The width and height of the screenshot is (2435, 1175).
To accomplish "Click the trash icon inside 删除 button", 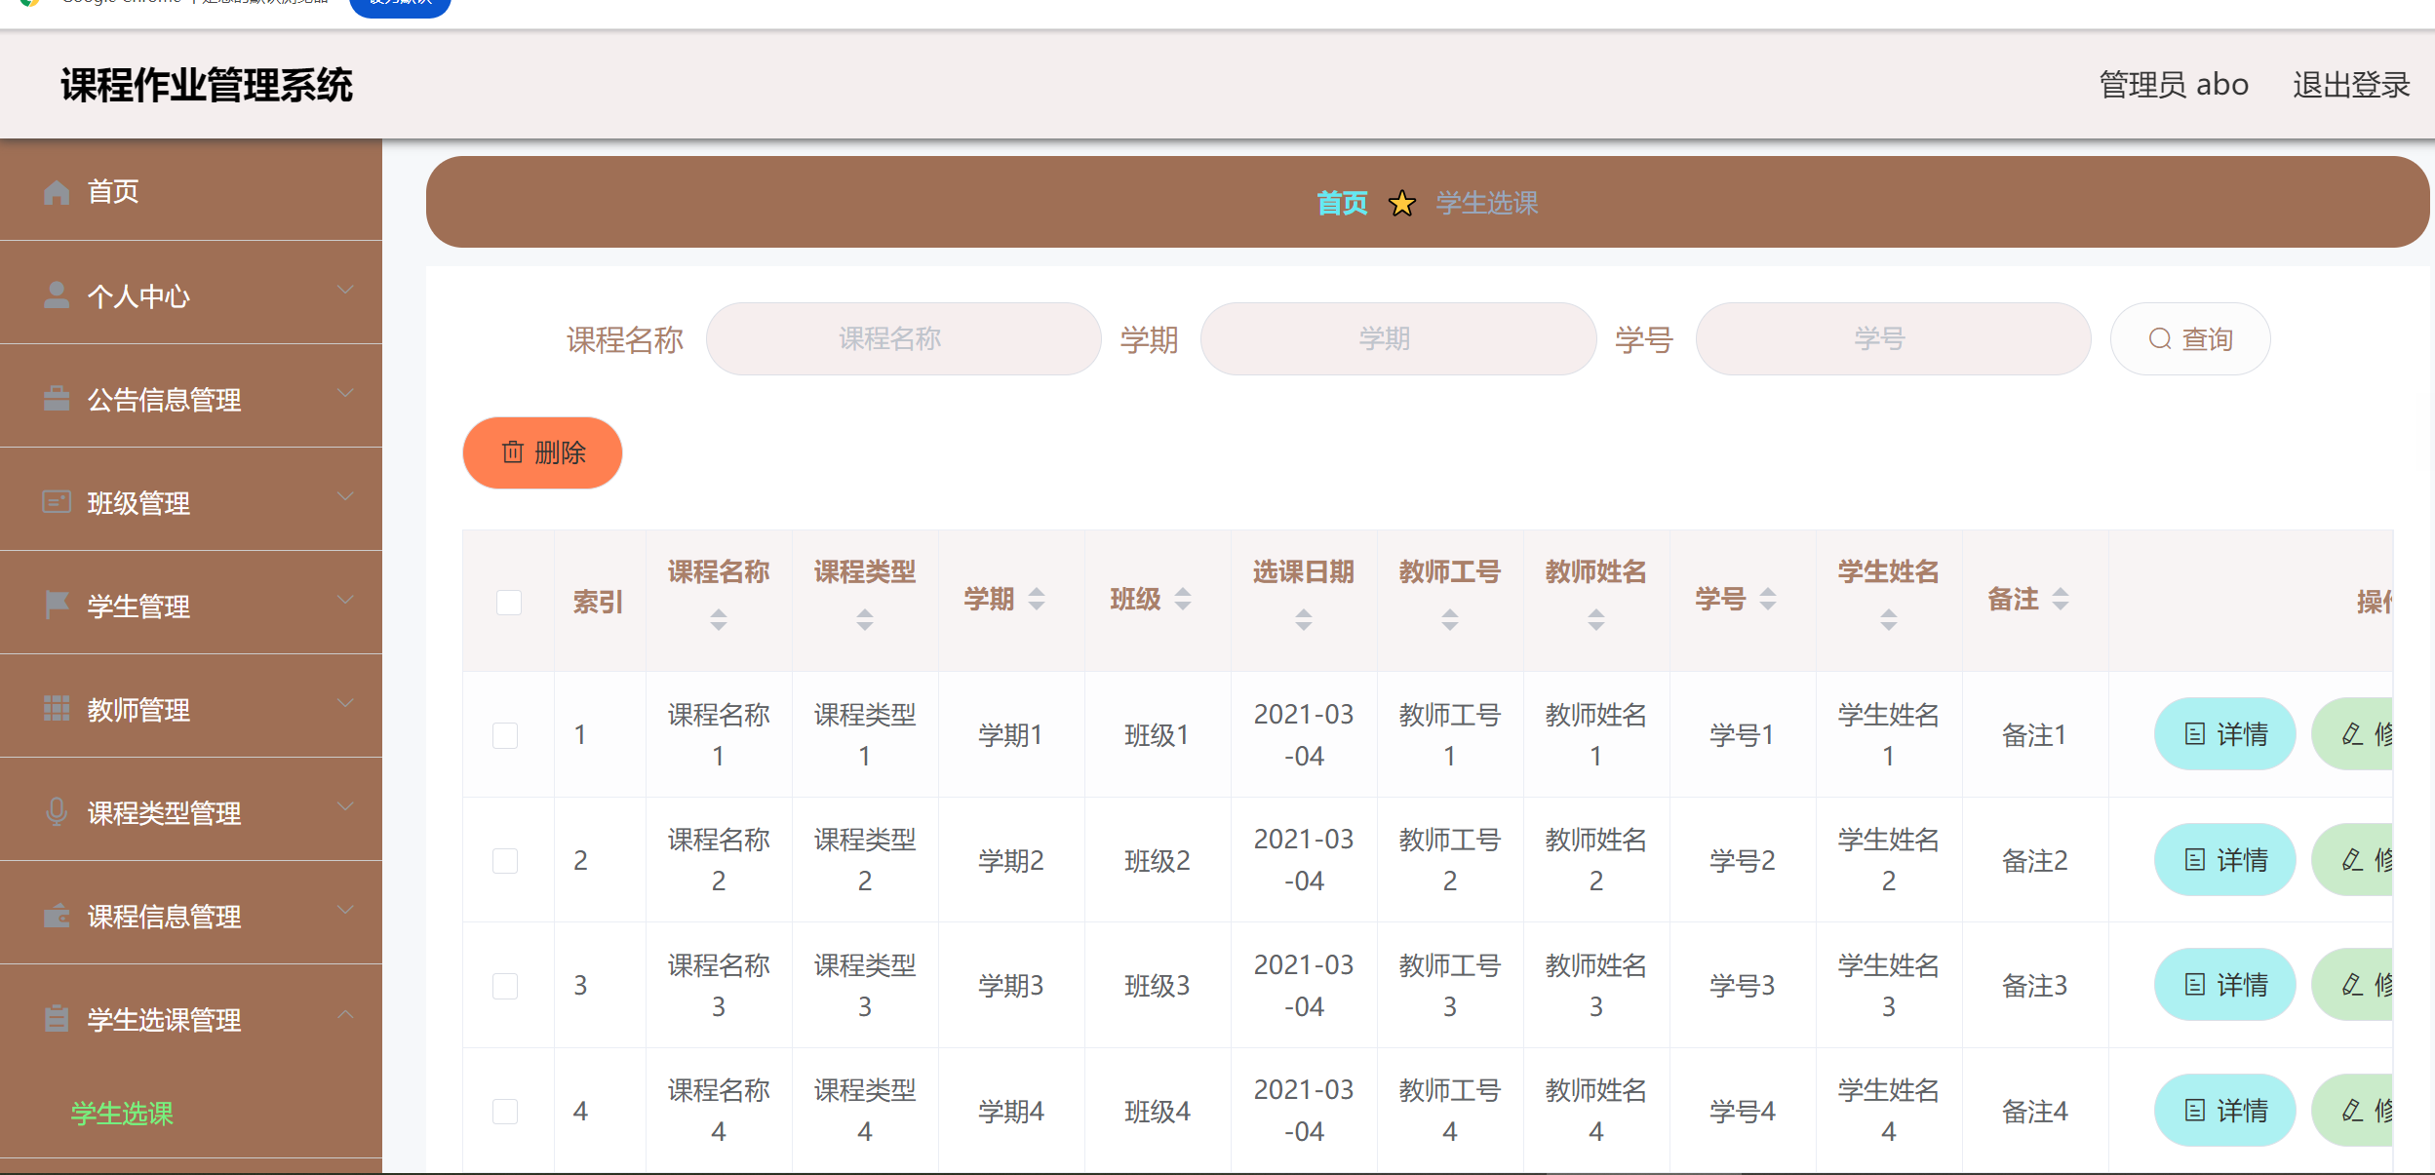I will [511, 451].
